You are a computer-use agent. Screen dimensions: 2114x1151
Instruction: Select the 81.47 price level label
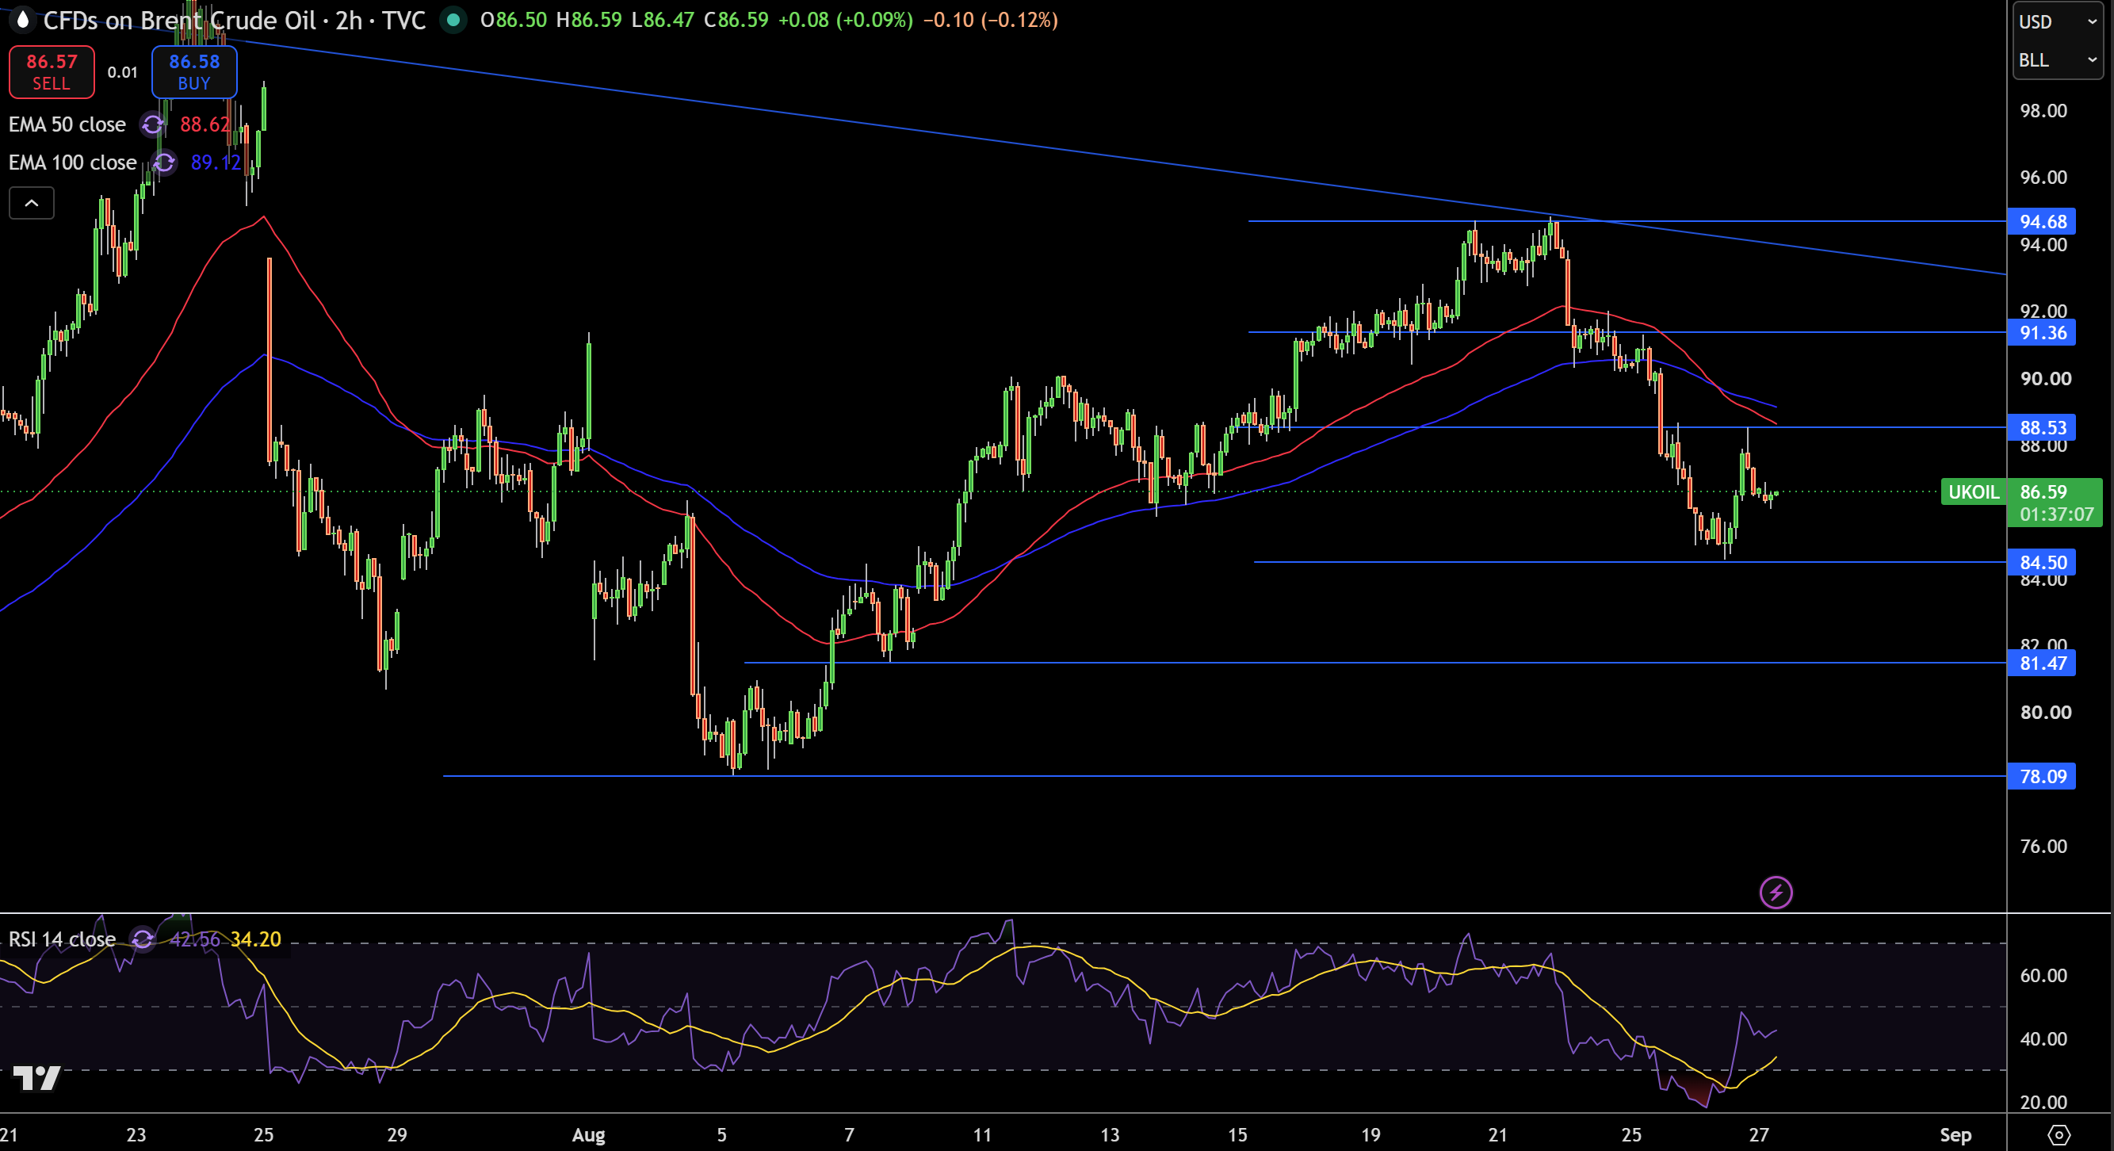pyautogui.click(x=2042, y=663)
